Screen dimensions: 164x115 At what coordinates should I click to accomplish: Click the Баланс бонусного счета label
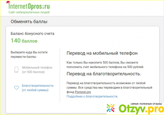click(32, 33)
